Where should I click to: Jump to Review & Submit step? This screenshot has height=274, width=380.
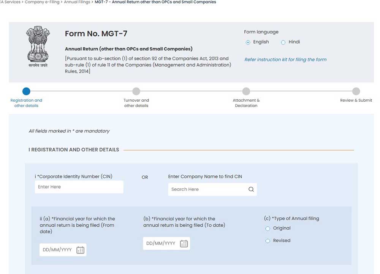pos(356,101)
